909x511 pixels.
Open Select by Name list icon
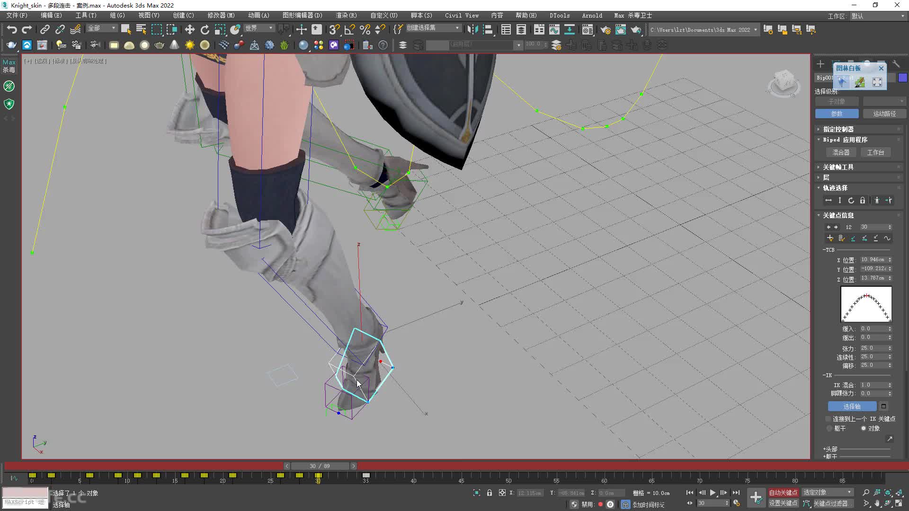[x=141, y=29]
